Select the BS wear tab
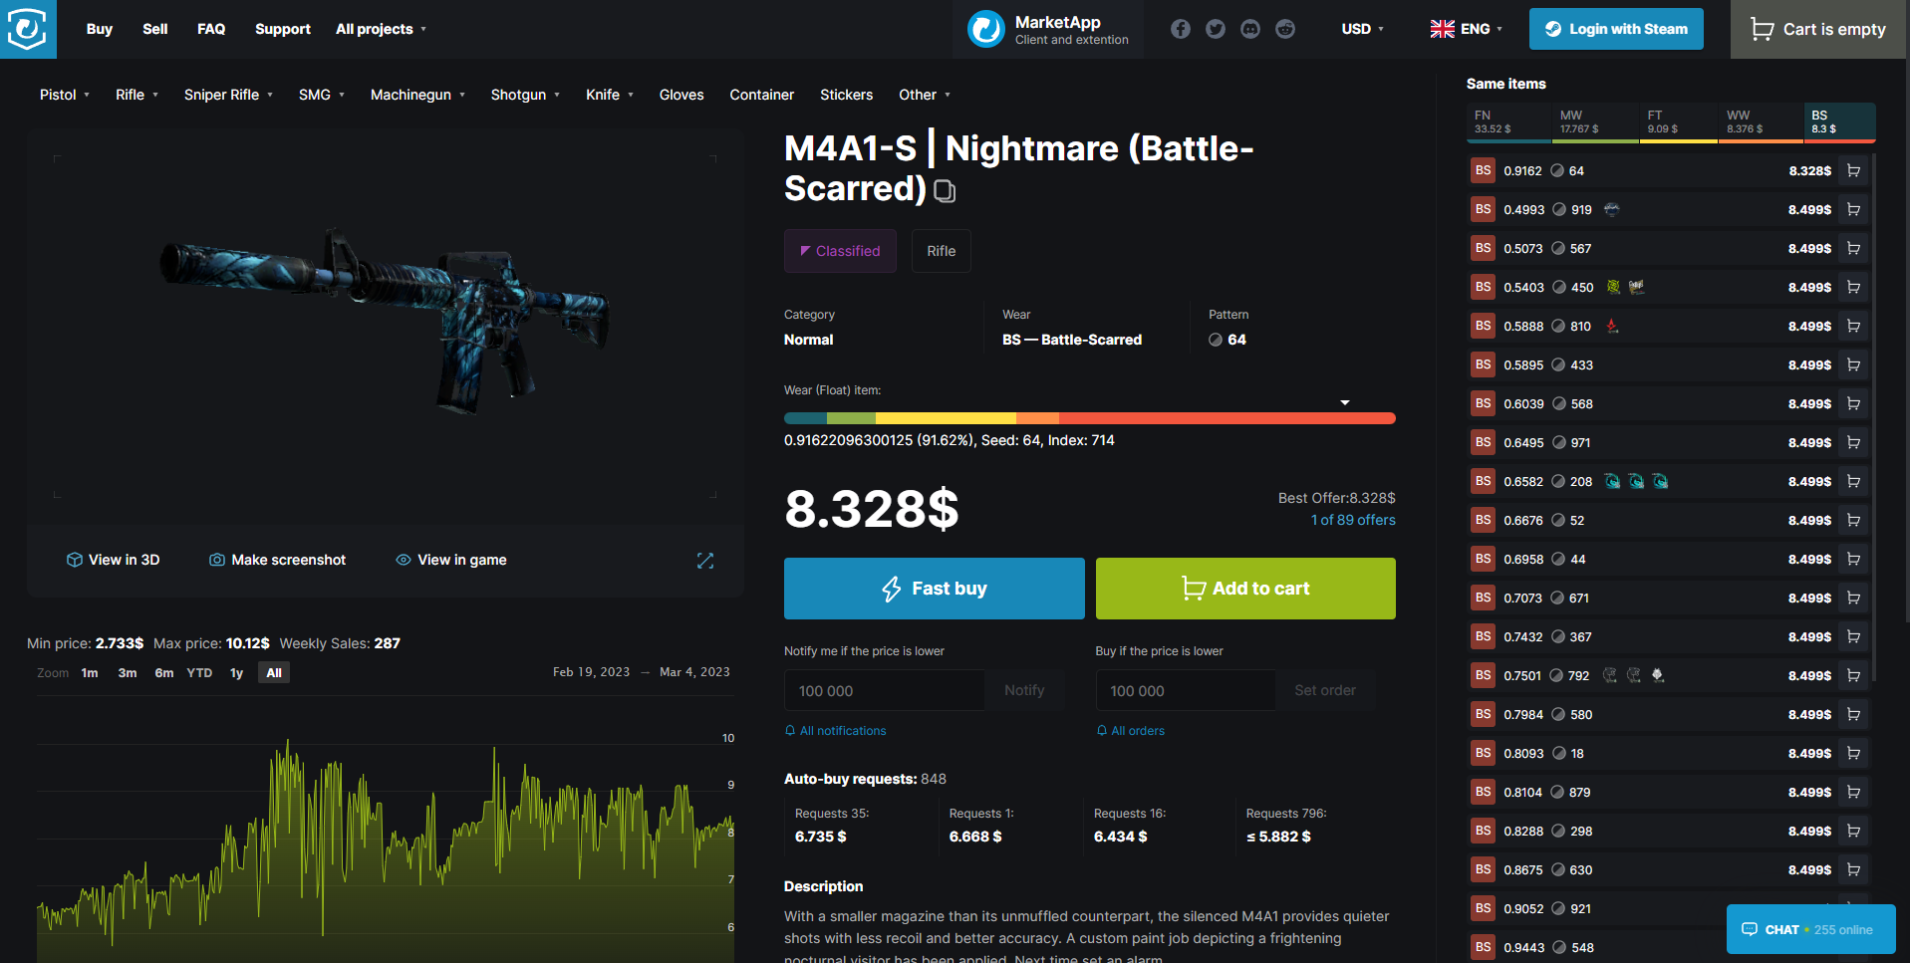Image resolution: width=1910 pixels, height=963 pixels. (1840, 122)
